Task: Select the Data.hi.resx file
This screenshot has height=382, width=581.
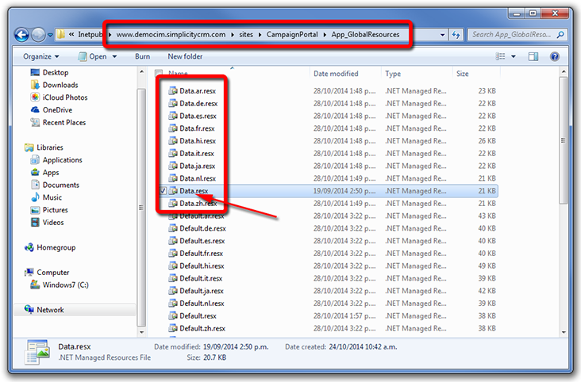Action: pyautogui.click(x=198, y=141)
